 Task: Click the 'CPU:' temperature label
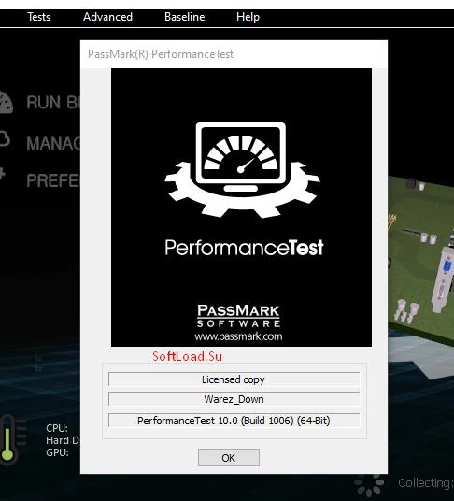[57, 428]
